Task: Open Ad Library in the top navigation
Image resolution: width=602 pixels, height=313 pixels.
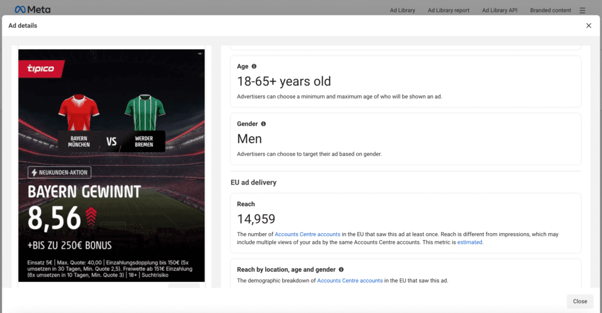Action: [402, 10]
